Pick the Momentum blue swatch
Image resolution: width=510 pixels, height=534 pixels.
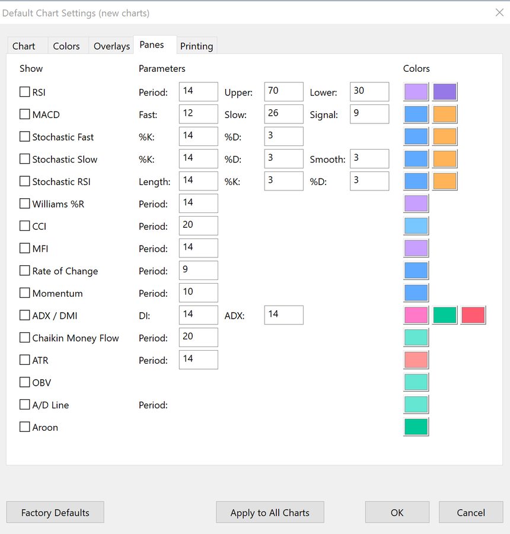click(416, 293)
